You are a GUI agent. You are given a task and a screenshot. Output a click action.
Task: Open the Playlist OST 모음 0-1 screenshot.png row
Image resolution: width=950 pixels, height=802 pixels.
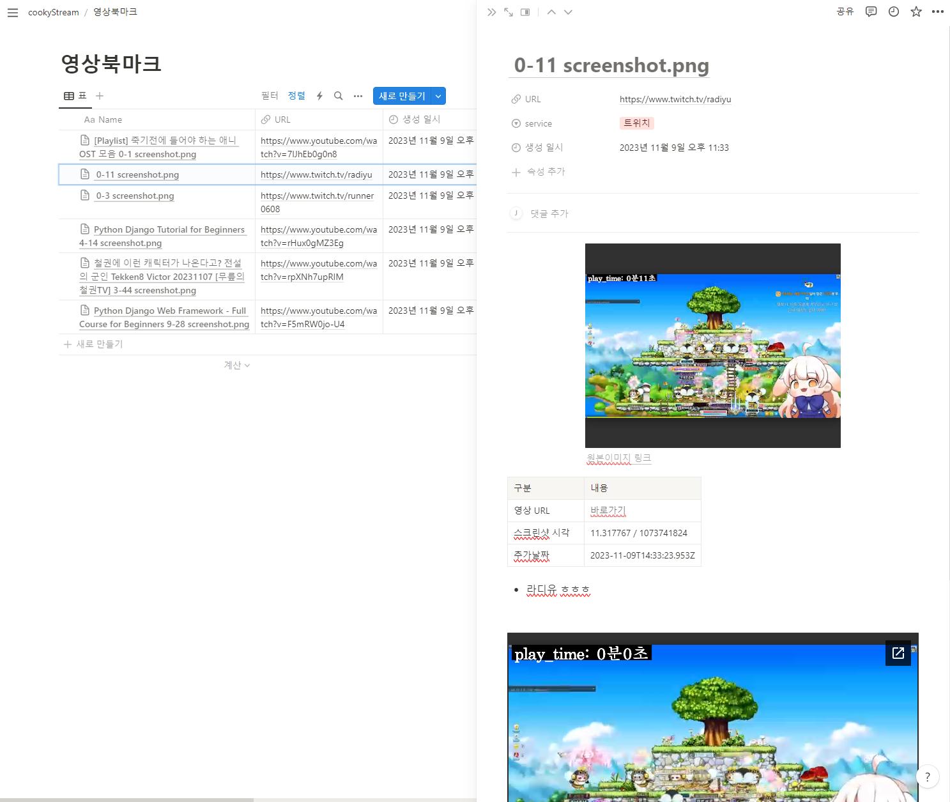(158, 147)
